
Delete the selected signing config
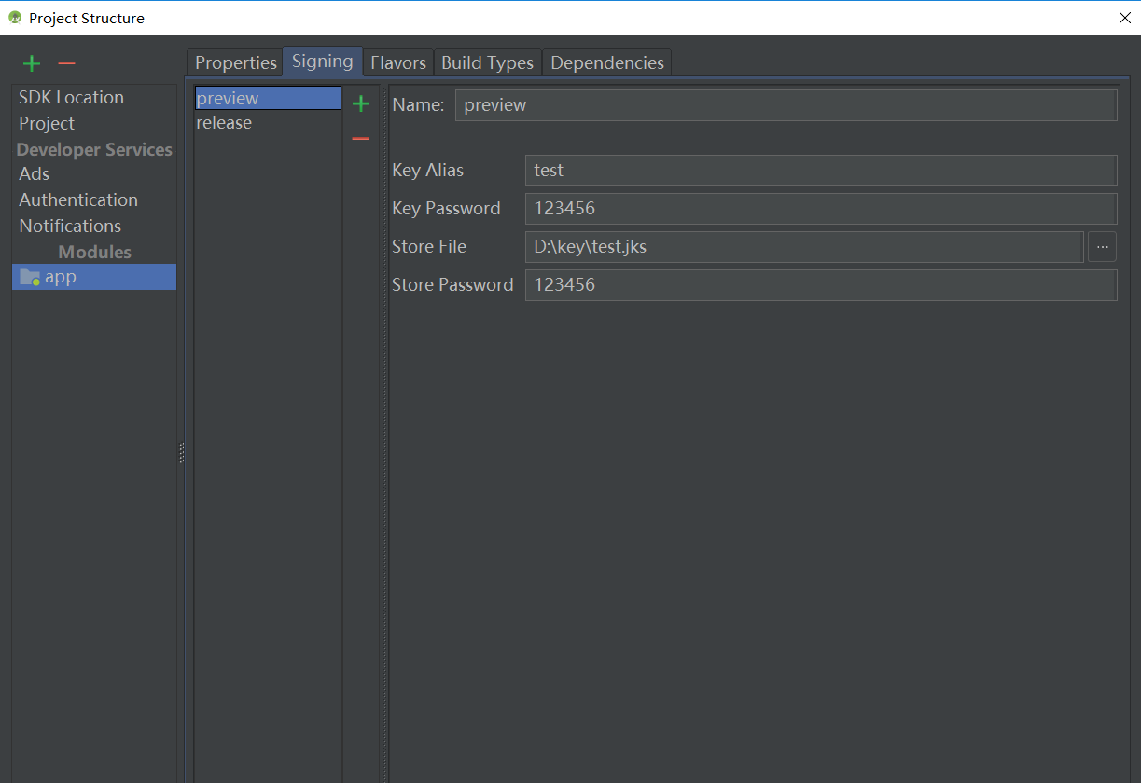(x=361, y=139)
